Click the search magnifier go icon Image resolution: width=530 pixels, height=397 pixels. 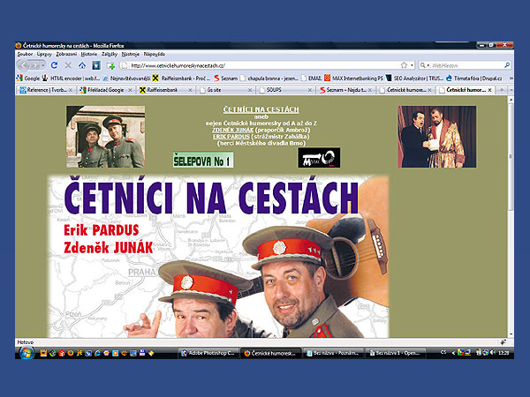click(507, 65)
